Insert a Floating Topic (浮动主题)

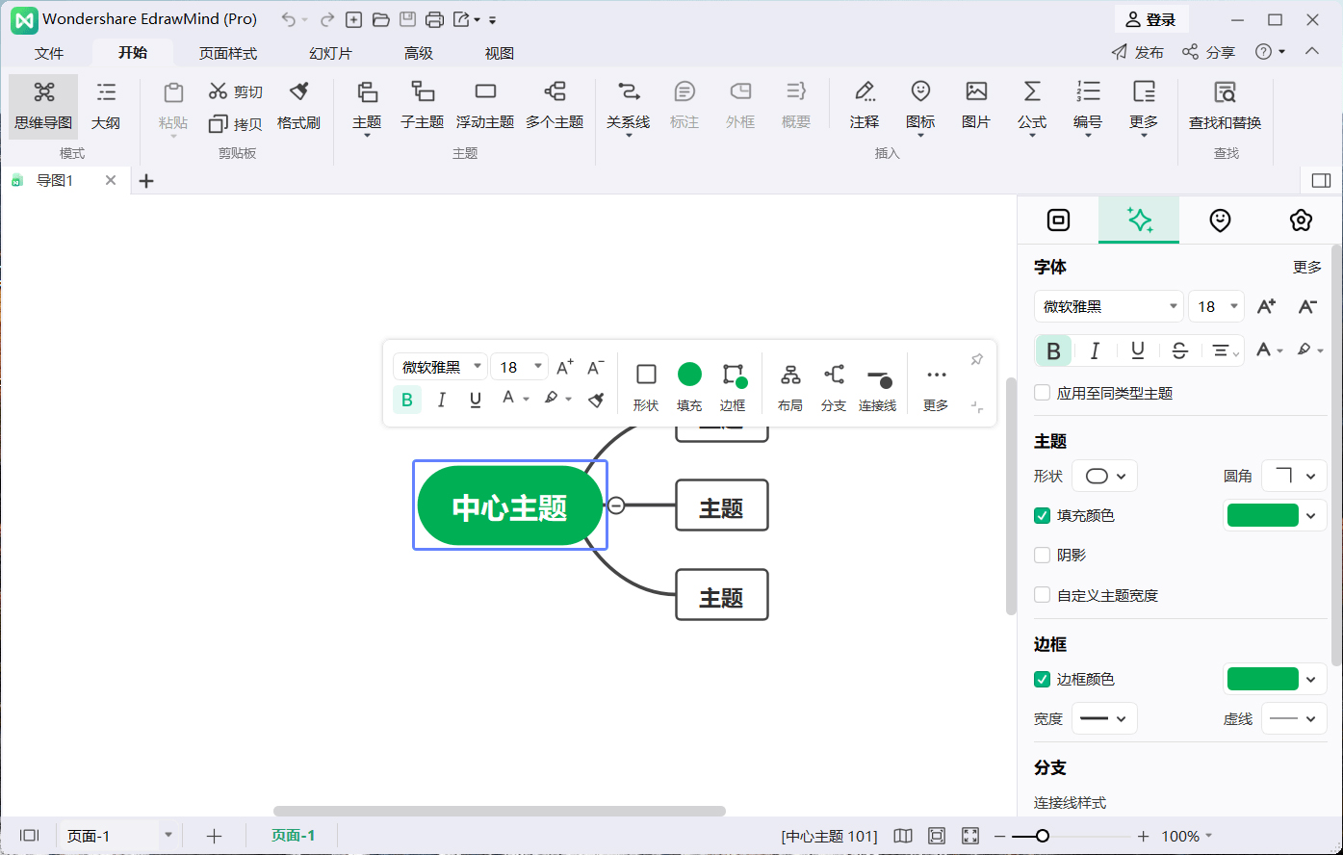click(485, 104)
